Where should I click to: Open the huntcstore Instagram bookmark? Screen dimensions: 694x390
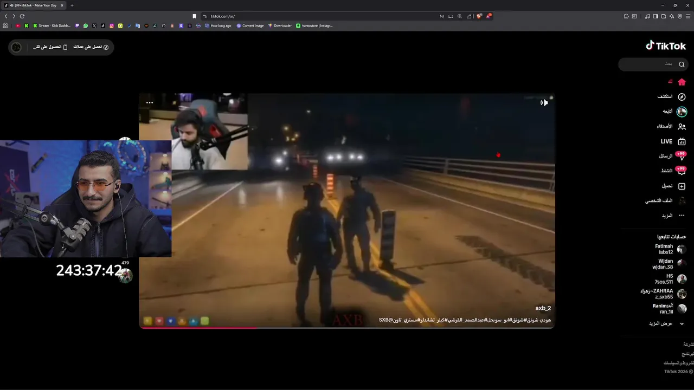(x=314, y=25)
